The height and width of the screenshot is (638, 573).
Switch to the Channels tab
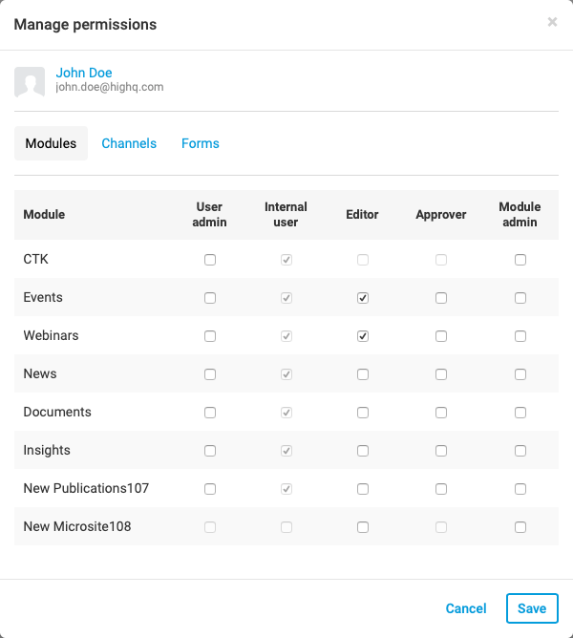[129, 143]
